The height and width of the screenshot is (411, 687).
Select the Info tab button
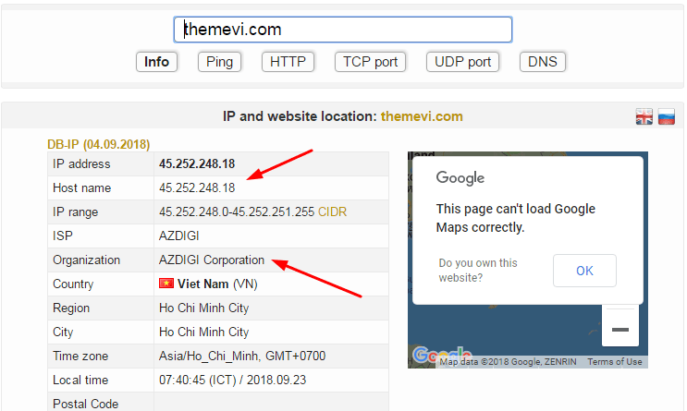click(156, 62)
